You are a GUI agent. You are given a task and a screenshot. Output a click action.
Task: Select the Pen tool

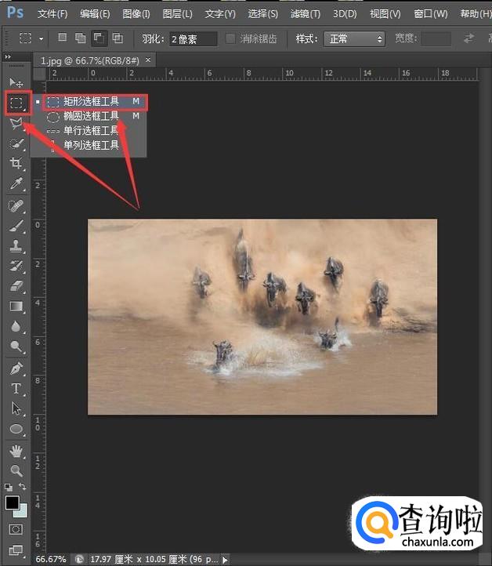16,369
